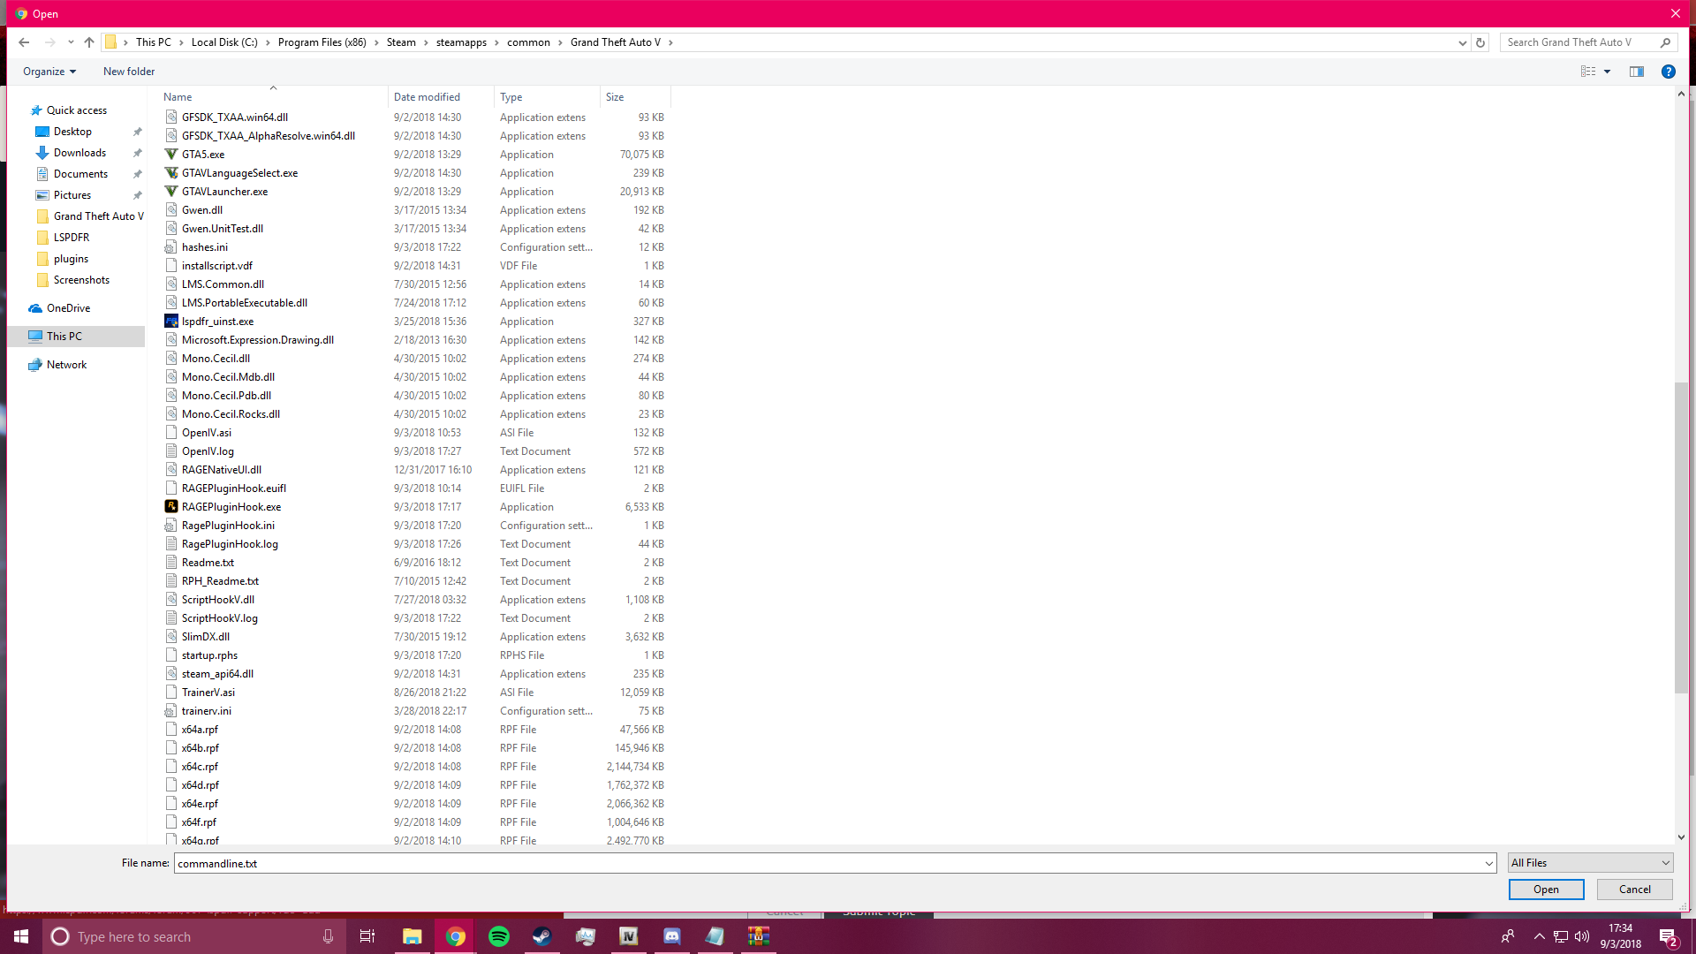This screenshot has height=954, width=1696.
Task: Sort files by Date modified column
Action: [x=427, y=97]
